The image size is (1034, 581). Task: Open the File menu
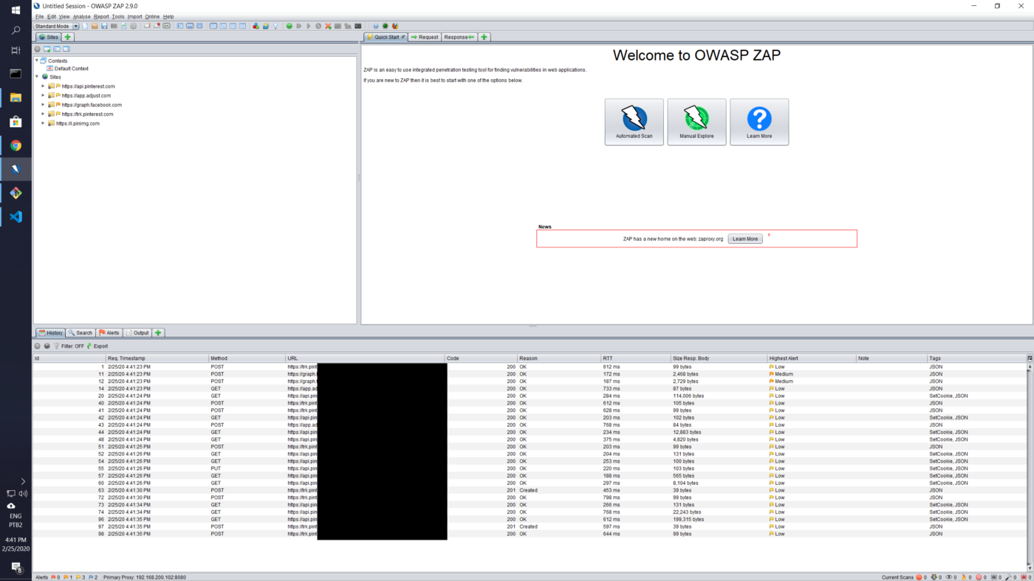click(x=40, y=16)
